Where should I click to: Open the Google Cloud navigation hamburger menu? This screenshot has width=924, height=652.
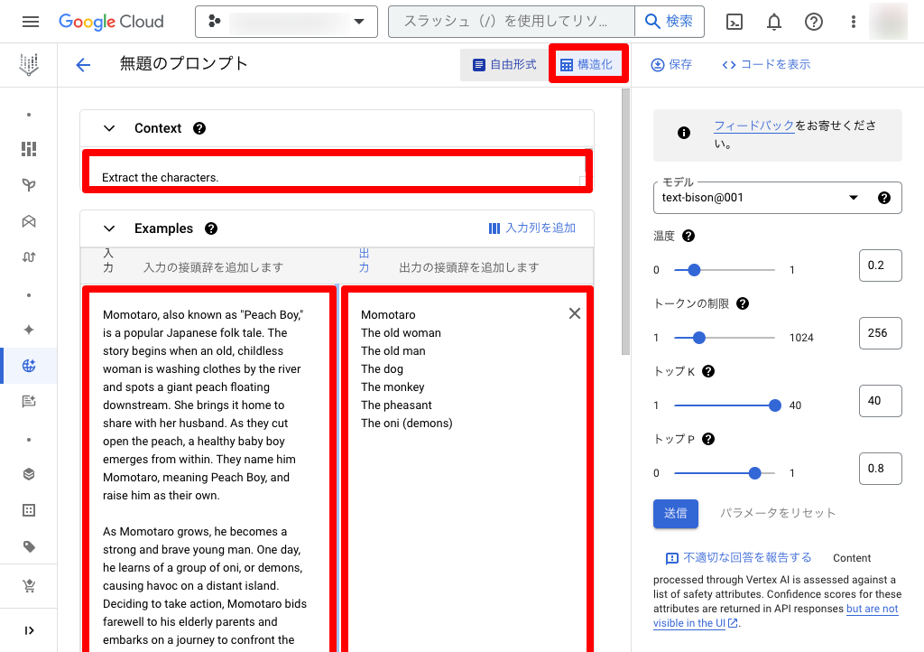[30, 22]
